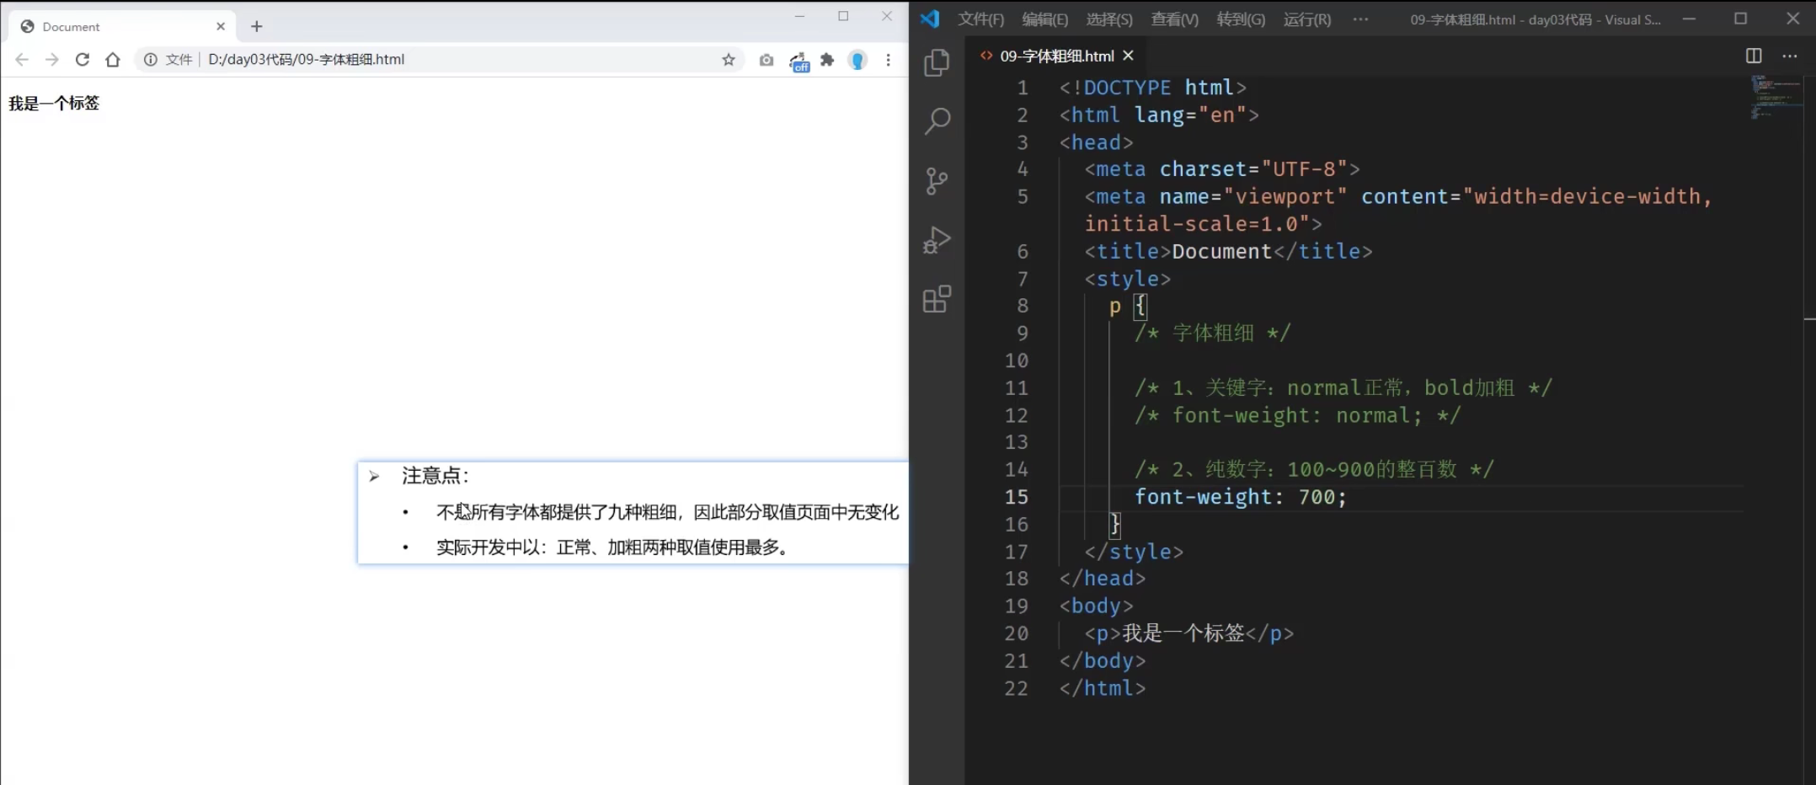View site information icon in address bar

(150, 60)
